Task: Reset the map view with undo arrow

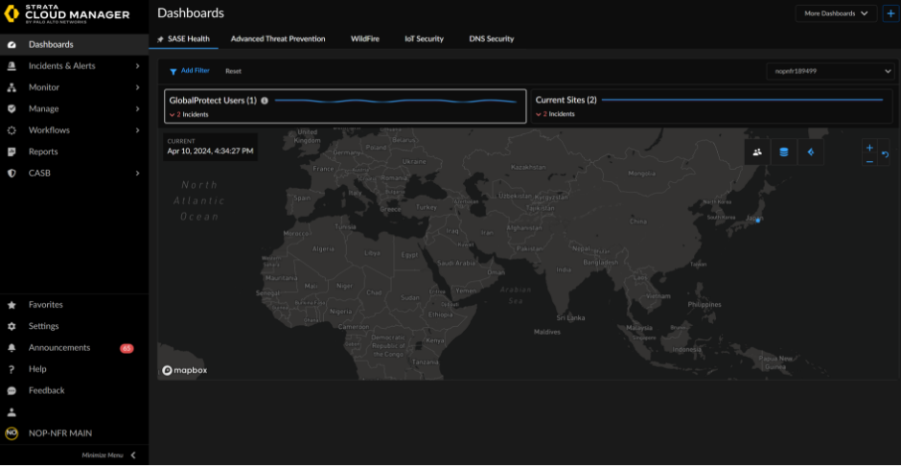Action: 885,154
